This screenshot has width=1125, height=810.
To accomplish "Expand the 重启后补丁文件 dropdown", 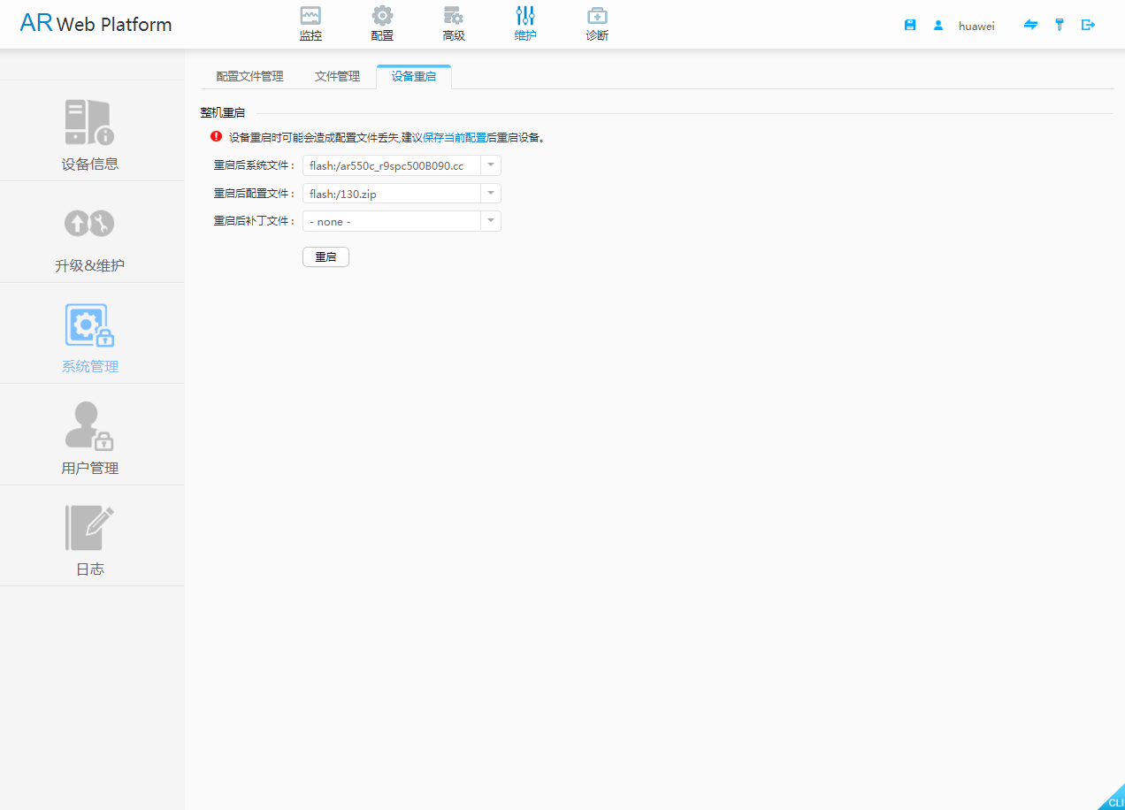I will click(x=490, y=221).
